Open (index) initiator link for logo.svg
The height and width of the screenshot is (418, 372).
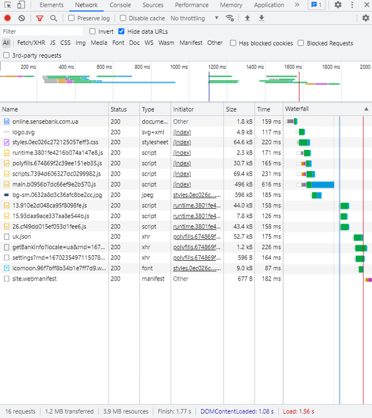182,132
